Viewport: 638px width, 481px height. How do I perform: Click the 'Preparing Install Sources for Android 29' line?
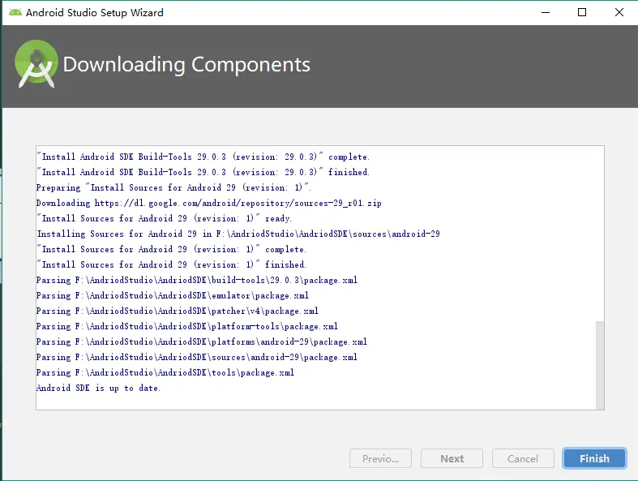173,187
